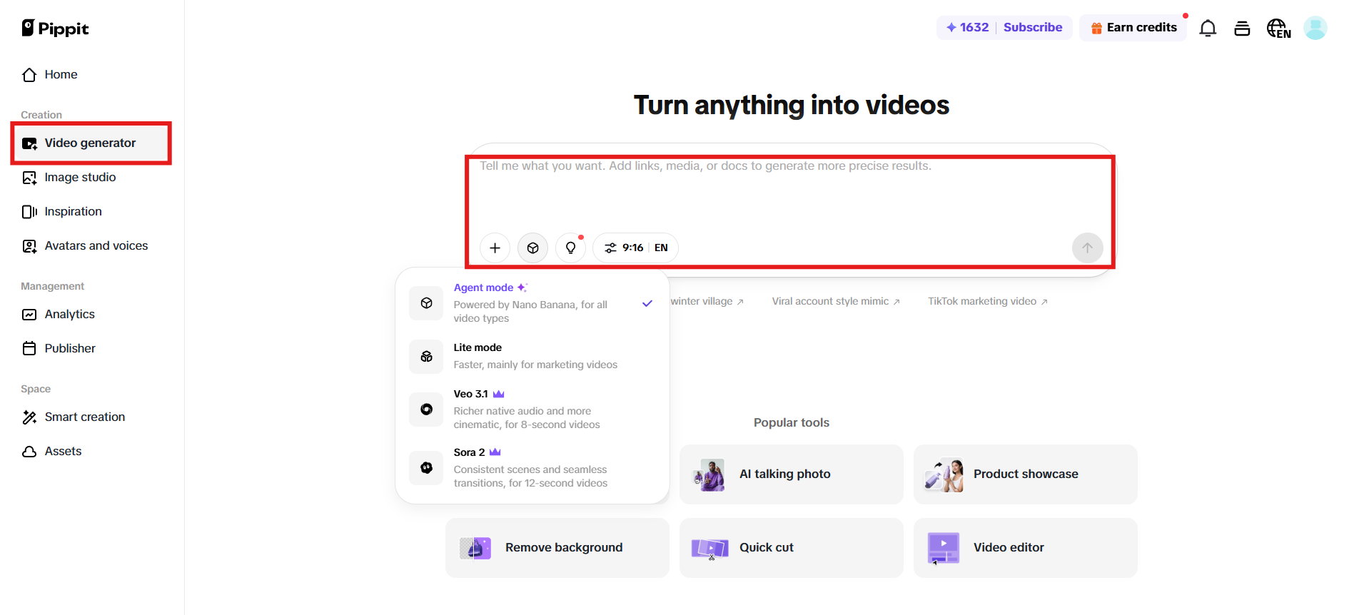Screen dimensions: 1369x615
Task: Click the Home house icon
Action: tap(29, 75)
